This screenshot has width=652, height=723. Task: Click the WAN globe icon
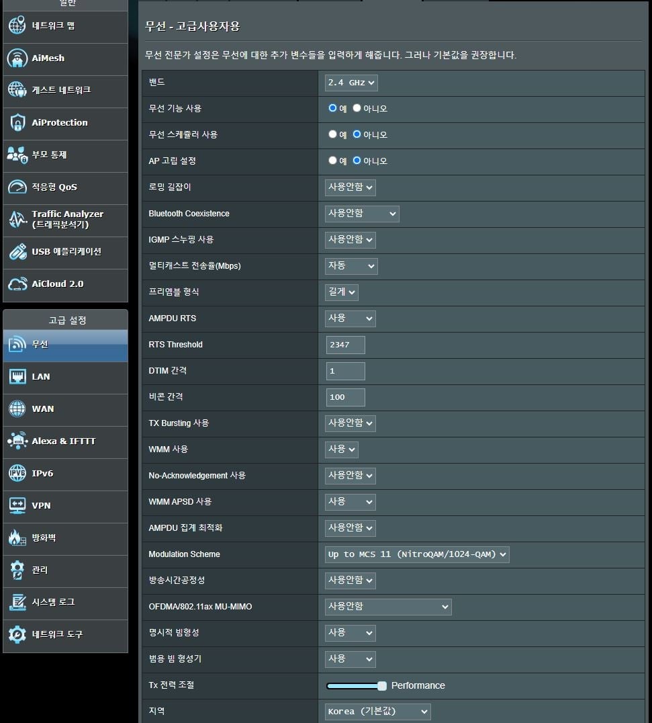point(17,409)
